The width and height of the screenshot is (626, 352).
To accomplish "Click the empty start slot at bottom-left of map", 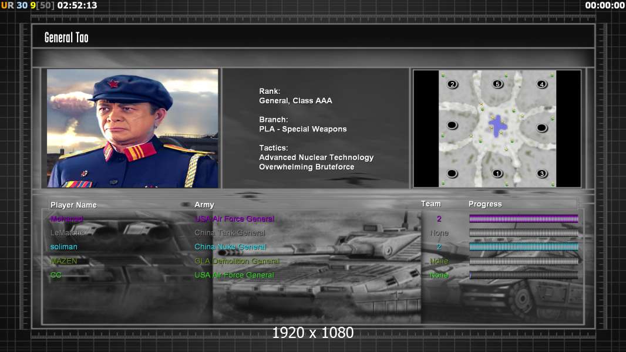I will [452, 174].
